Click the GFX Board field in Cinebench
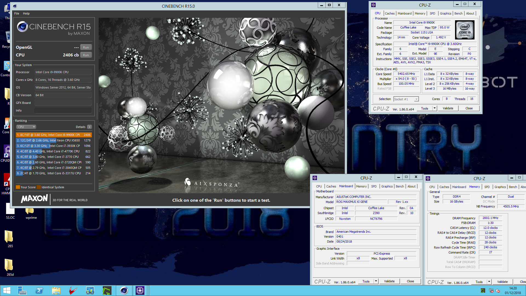 63,103
